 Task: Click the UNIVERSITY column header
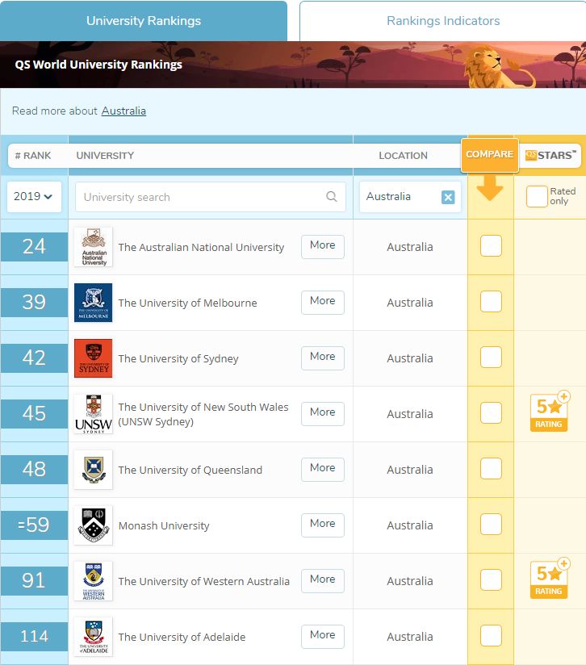105,156
